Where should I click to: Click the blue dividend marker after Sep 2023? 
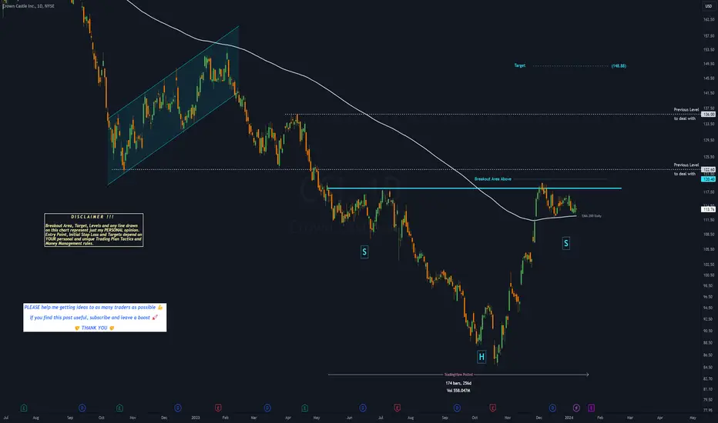457,408
